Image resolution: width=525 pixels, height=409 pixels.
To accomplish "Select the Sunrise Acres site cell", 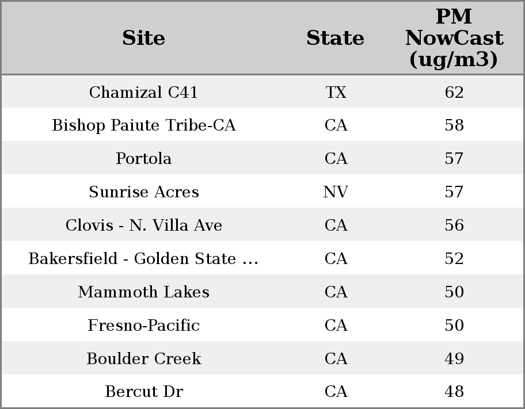I will point(143,192).
